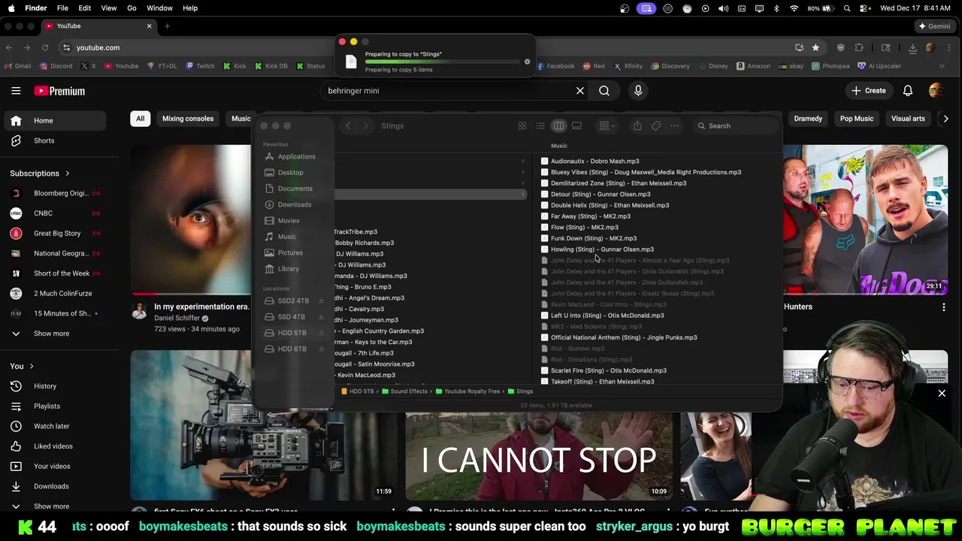Open the Go menu

coord(132,8)
